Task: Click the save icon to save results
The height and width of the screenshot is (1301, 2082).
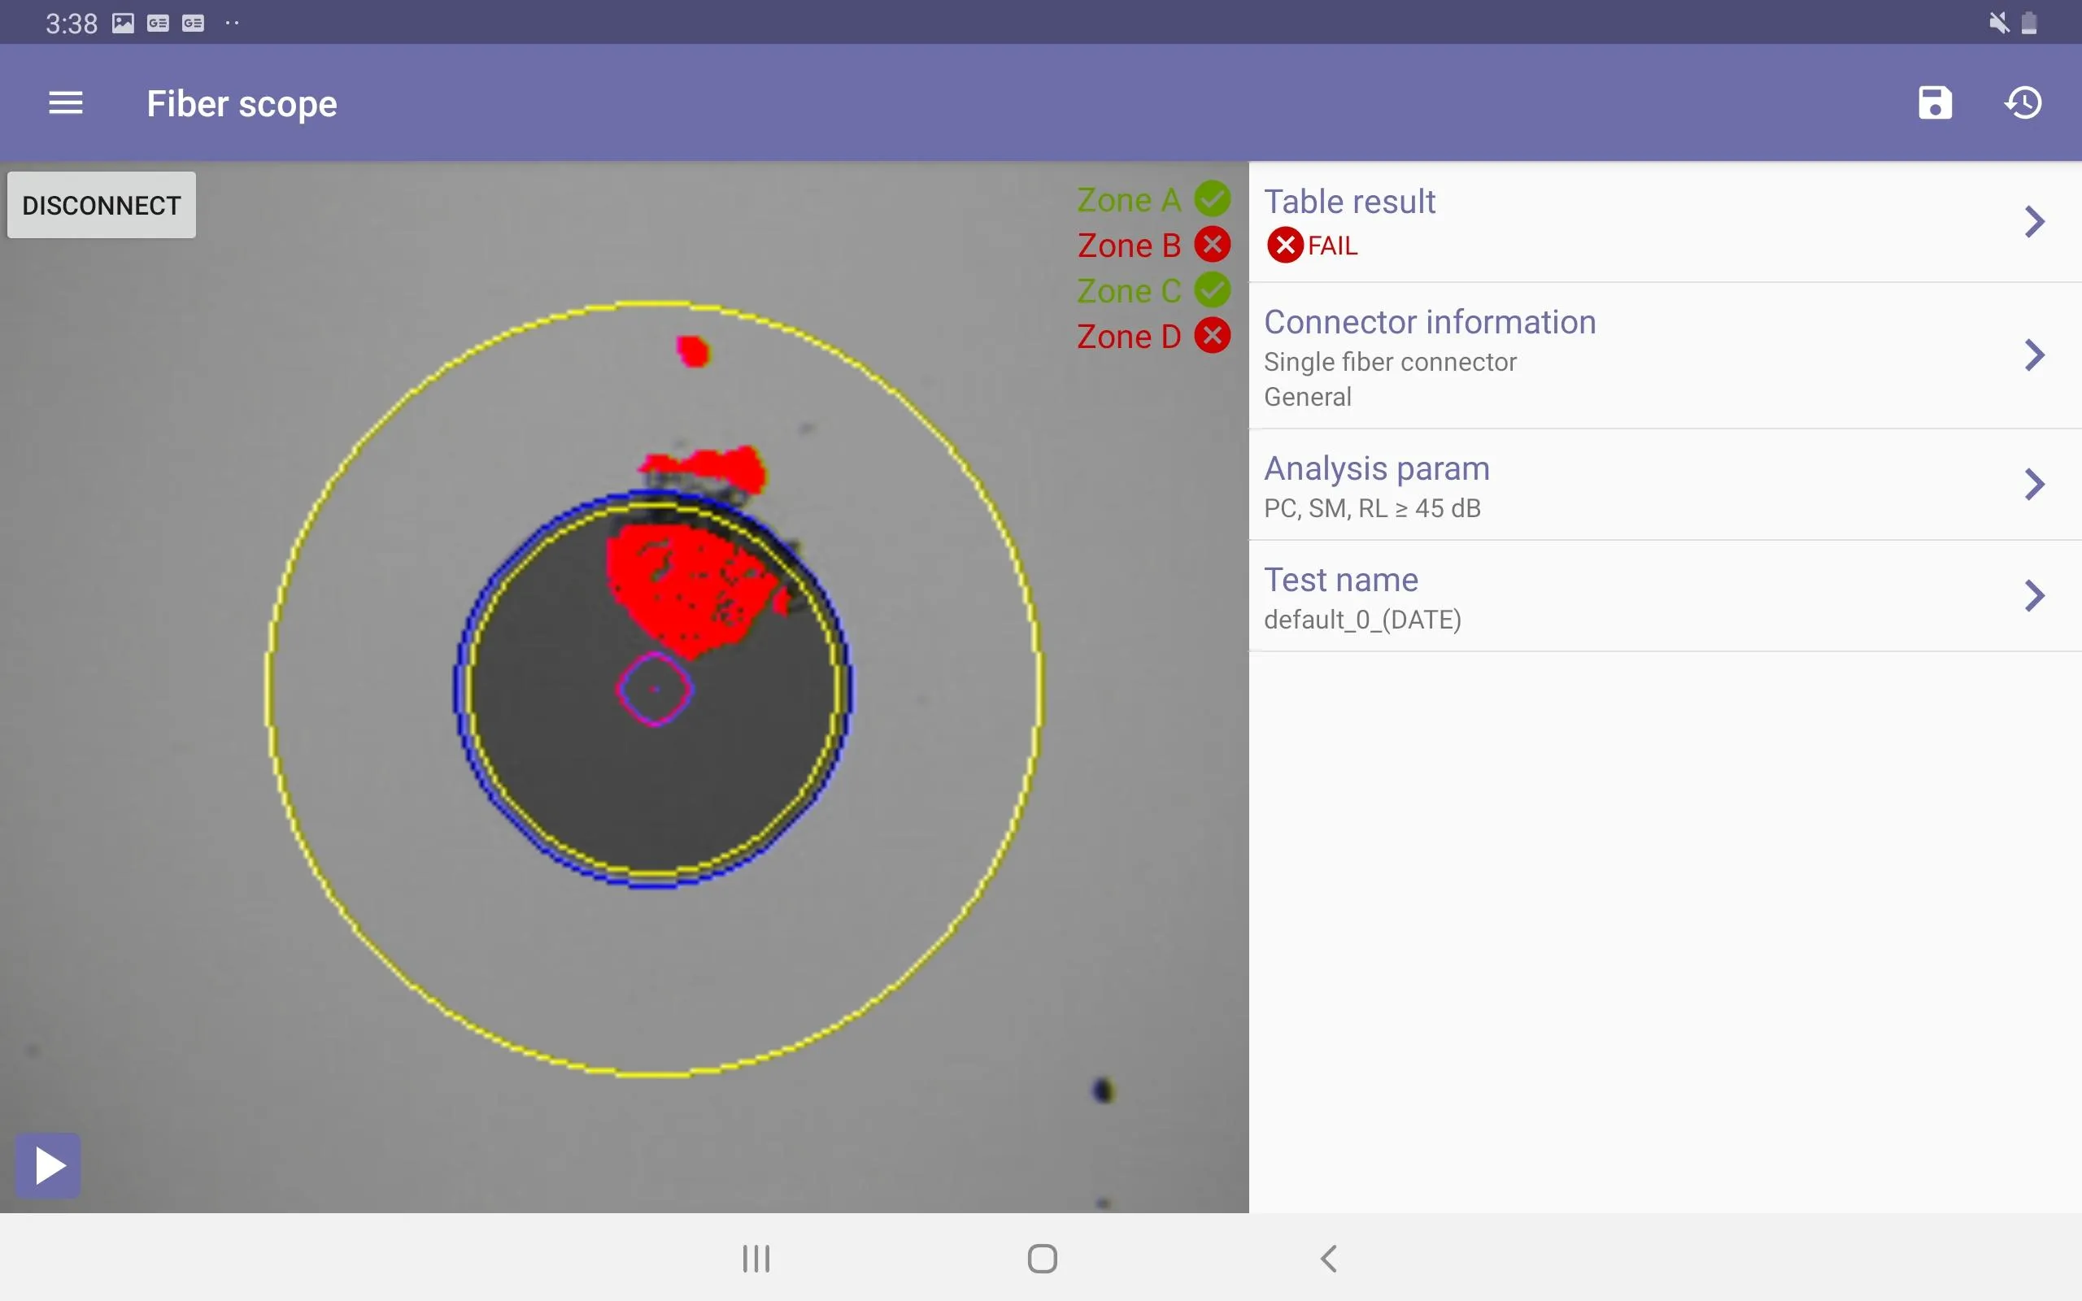Action: pyautogui.click(x=1934, y=102)
